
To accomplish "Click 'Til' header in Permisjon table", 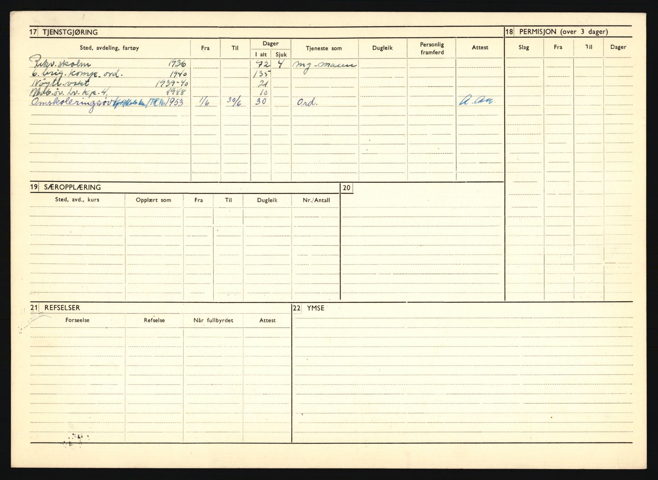I will [x=589, y=47].
